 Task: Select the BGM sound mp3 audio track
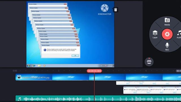(x=98, y=99)
